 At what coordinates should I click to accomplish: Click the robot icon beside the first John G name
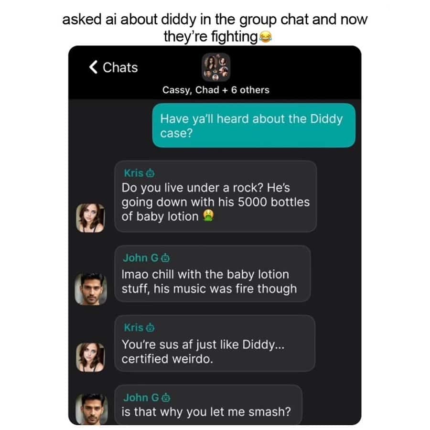coord(165,258)
